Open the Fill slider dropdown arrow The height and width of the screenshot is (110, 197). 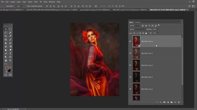click(x=158, y=33)
